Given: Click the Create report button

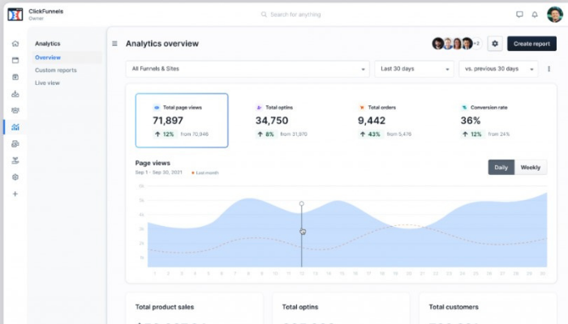Looking at the screenshot, I should pos(531,44).
